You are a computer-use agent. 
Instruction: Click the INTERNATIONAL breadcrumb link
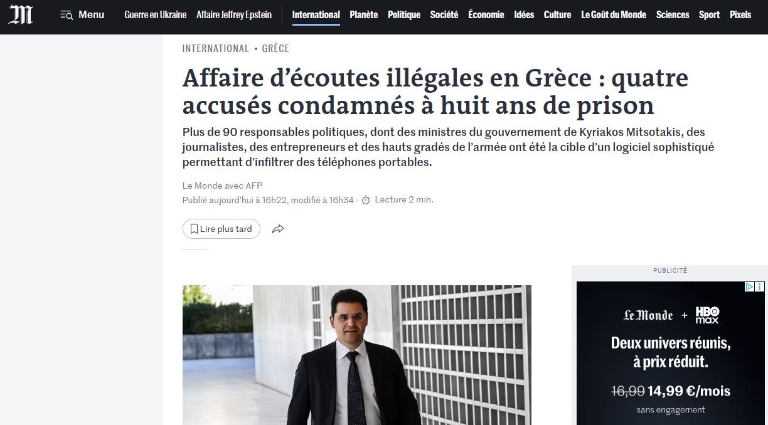click(x=216, y=48)
